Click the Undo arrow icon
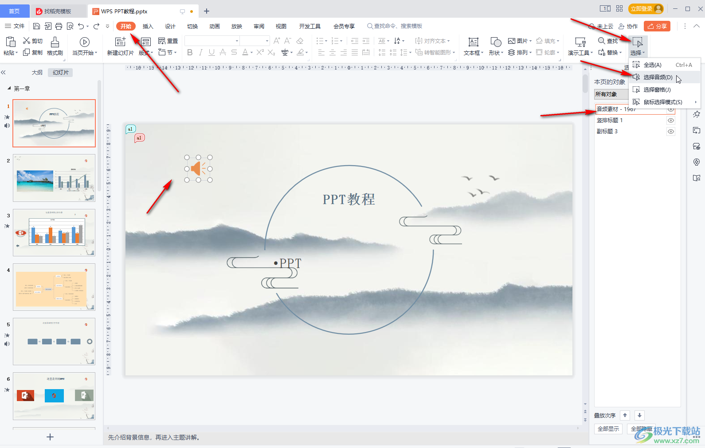 point(81,26)
